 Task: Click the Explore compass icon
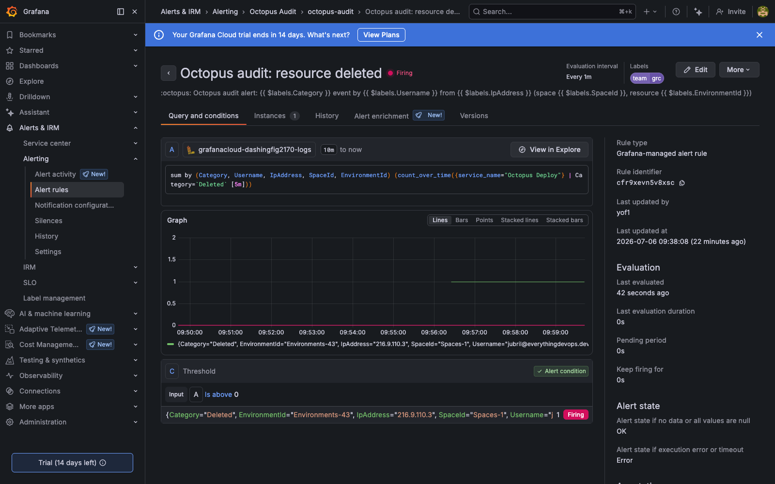point(10,81)
